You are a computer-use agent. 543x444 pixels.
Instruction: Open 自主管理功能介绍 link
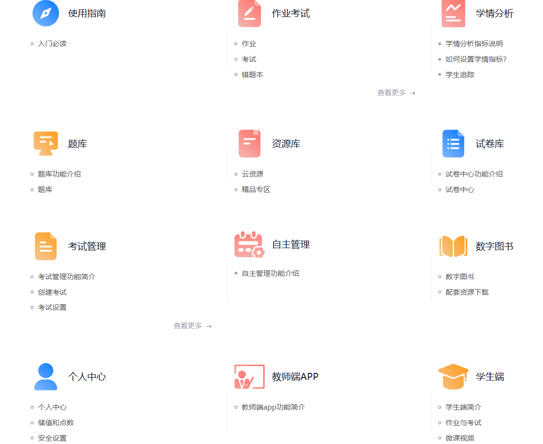point(270,273)
